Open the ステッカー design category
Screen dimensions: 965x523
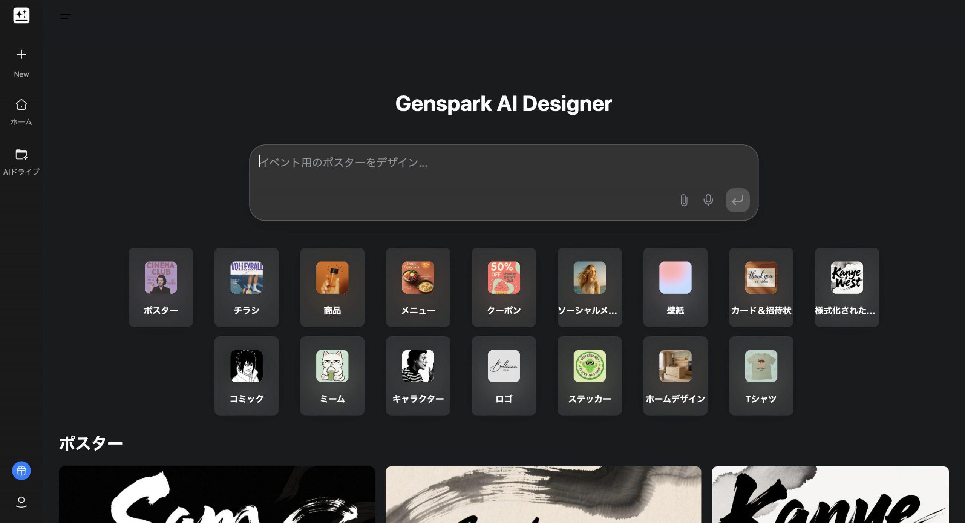pyautogui.click(x=590, y=375)
